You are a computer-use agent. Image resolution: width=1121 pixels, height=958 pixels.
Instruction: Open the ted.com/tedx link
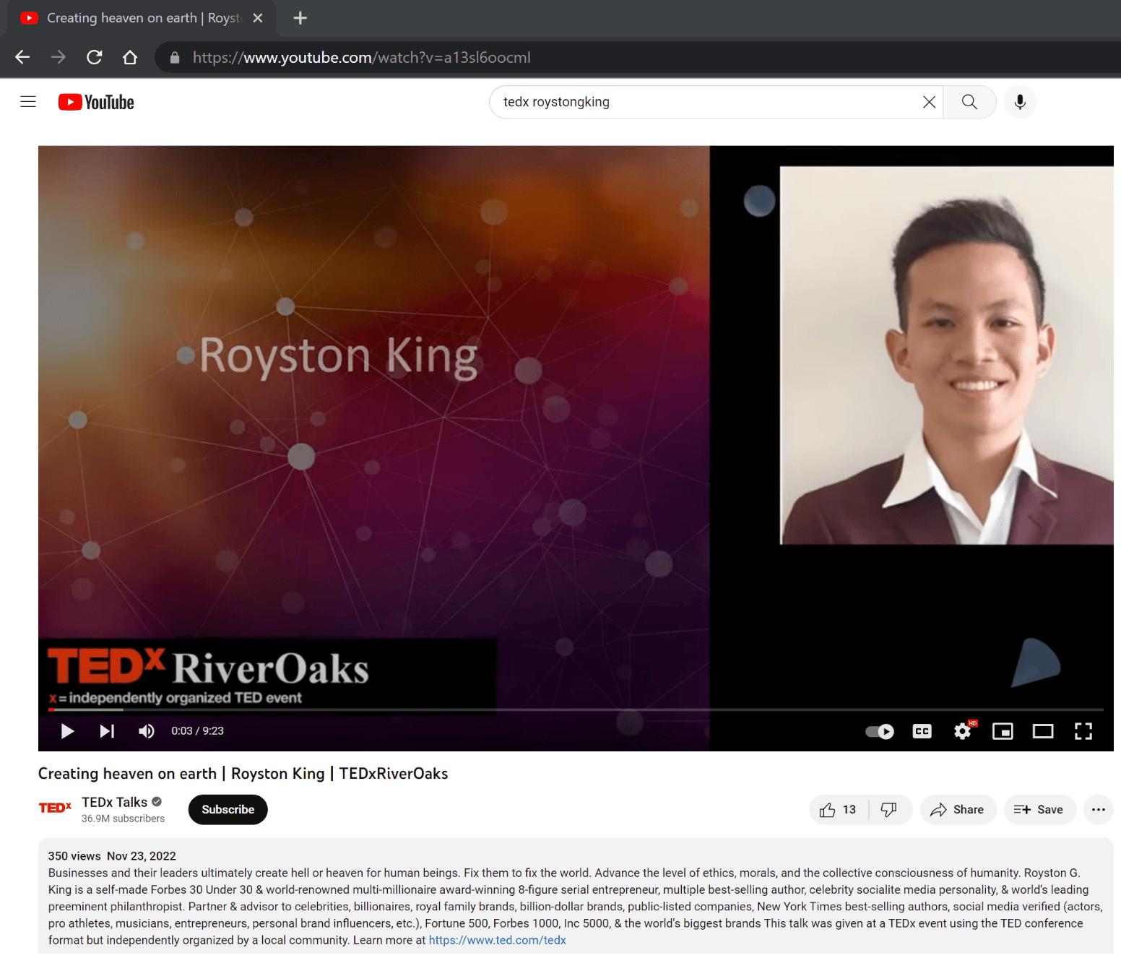tap(497, 940)
